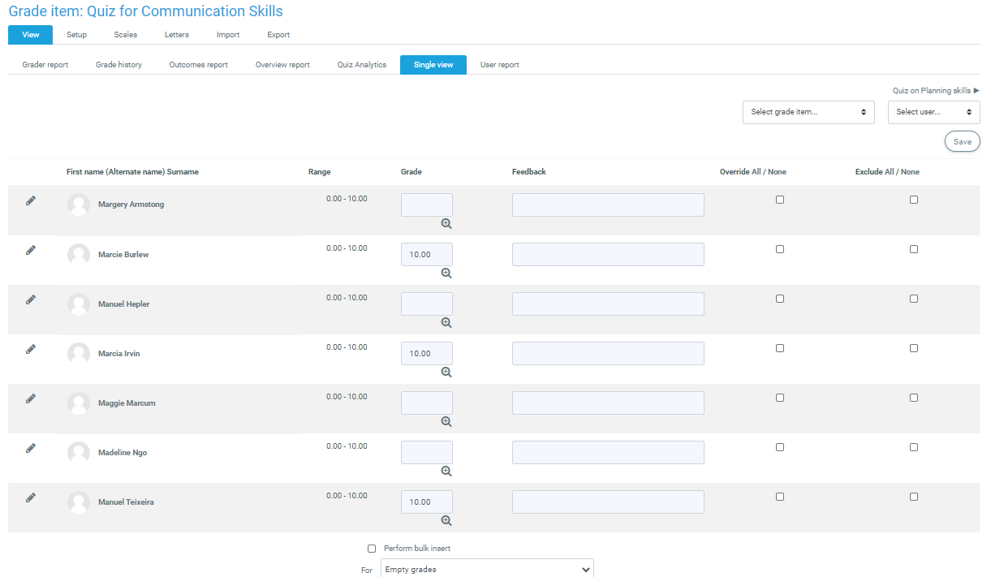The height and width of the screenshot is (577, 991).
Task: Click the magnifier icon under Madeline Ngo's grade
Action: pyautogui.click(x=446, y=472)
